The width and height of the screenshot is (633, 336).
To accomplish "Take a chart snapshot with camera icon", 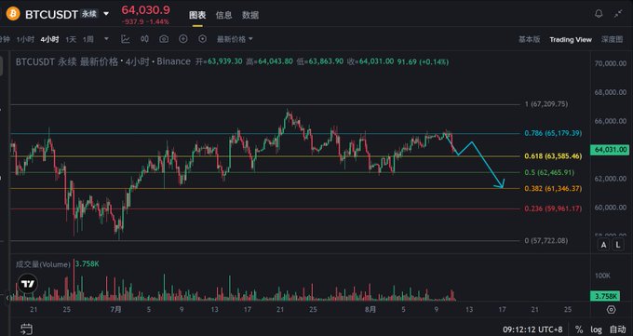I will [164, 39].
